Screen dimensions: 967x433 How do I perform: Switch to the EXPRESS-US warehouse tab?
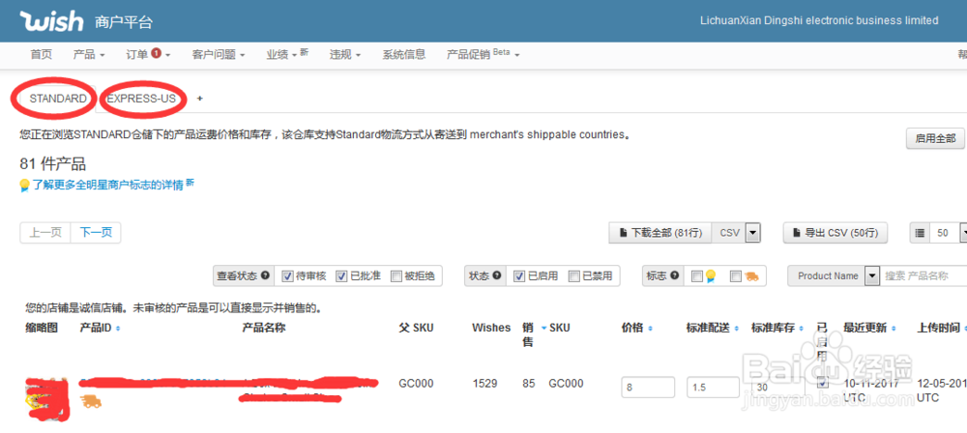[x=141, y=99]
